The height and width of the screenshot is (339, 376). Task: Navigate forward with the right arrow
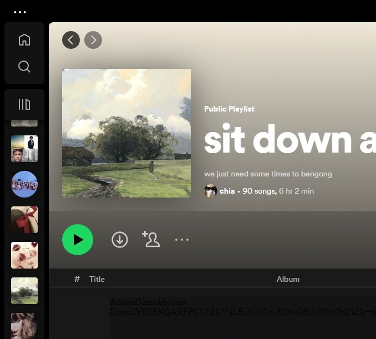tap(93, 40)
